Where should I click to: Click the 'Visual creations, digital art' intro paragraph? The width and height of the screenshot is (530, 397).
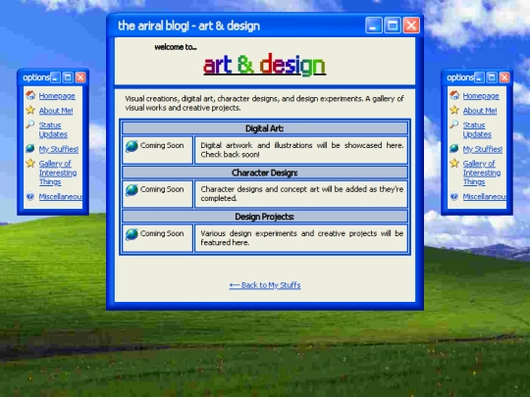pyautogui.click(x=264, y=103)
